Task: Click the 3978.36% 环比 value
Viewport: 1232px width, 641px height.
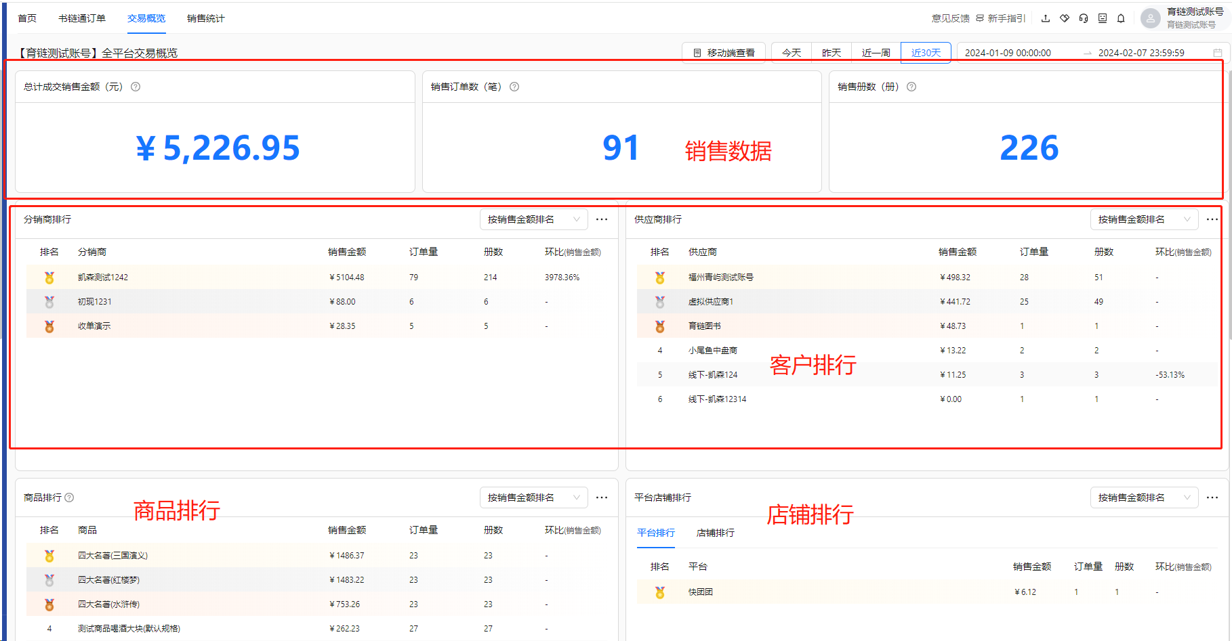Action: 562,278
